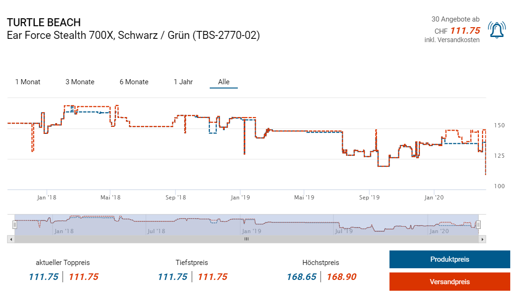The image size is (514, 294).
Task: Switch to the 3 Monate range
Action: (80, 82)
